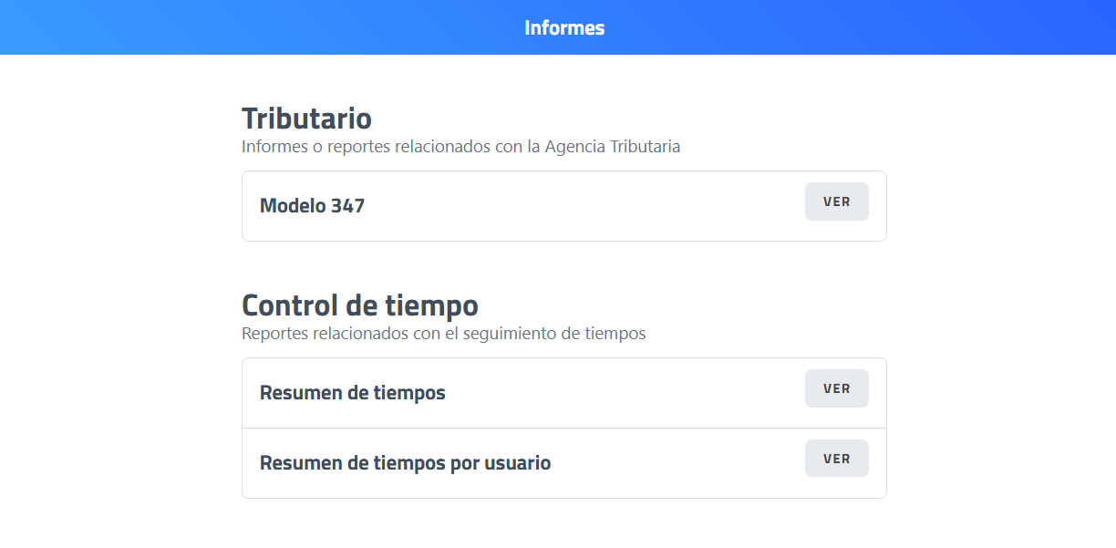Click the blue header bar right of Informes

click(x=857, y=28)
